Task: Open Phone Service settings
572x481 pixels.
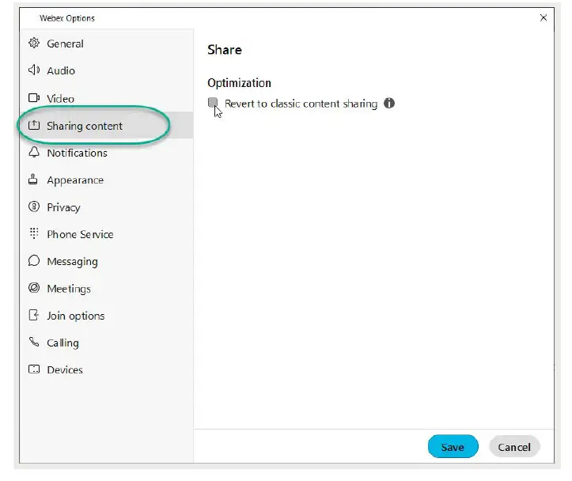Action: point(106,233)
